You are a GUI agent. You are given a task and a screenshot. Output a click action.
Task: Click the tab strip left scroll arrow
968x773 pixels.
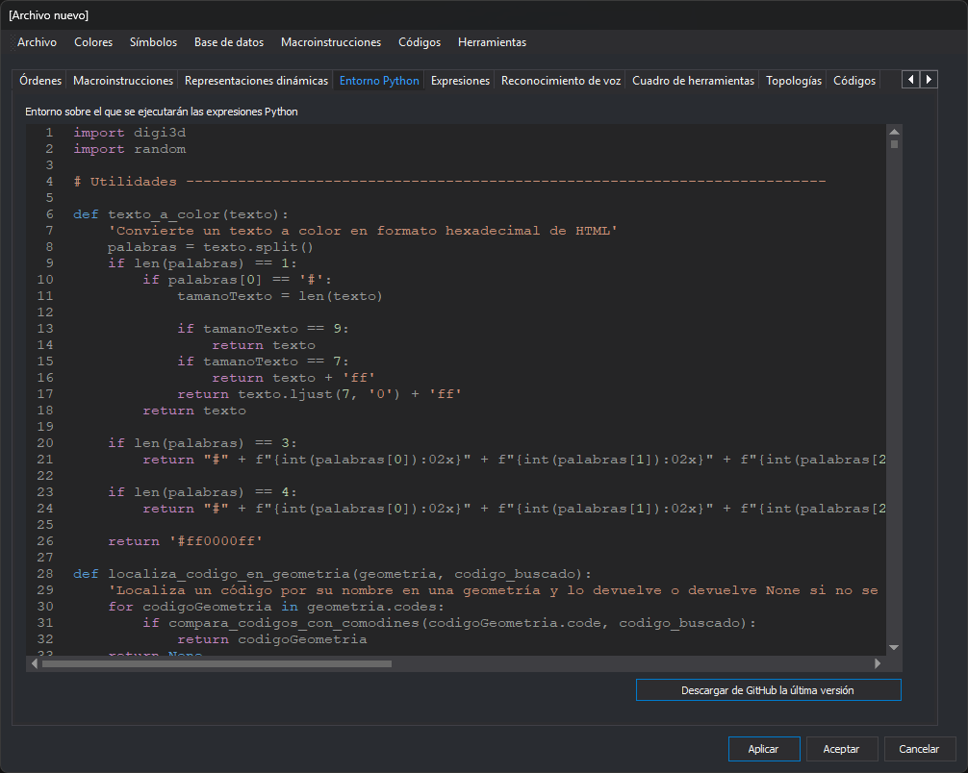[910, 79]
